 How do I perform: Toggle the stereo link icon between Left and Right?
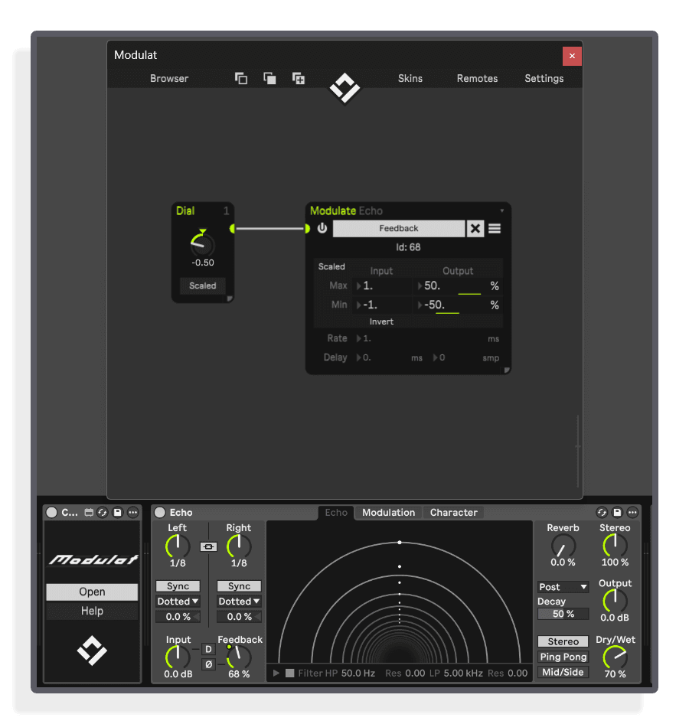(x=208, y=546)
